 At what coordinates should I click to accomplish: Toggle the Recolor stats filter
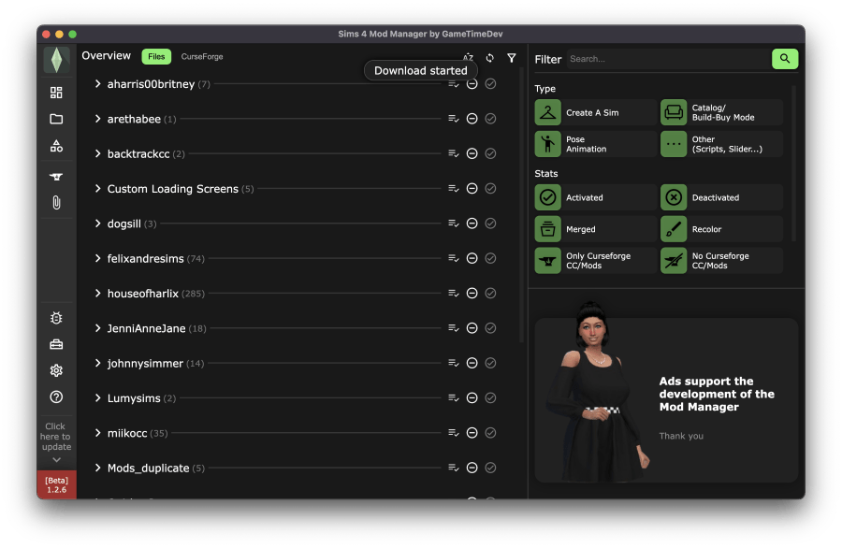pyautogui.click(x=721, y=229)
